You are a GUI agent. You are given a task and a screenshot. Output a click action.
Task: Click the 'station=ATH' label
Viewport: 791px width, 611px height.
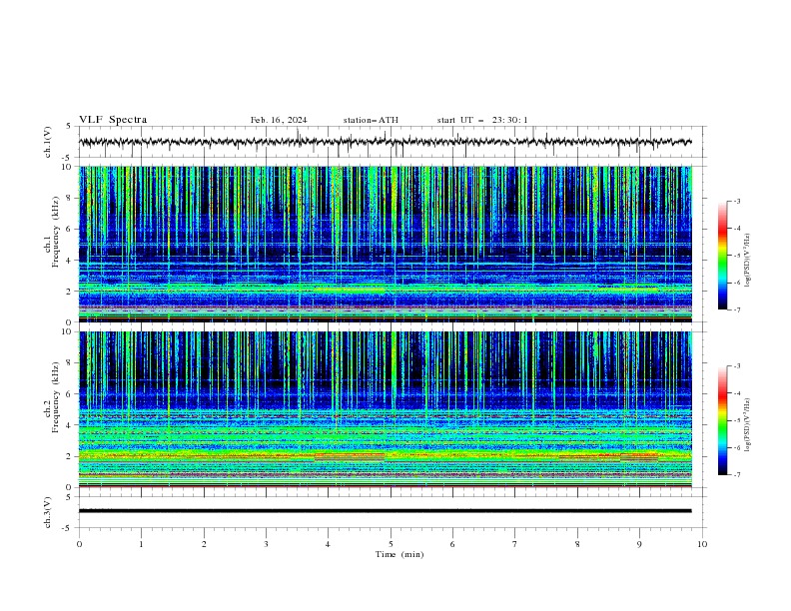[371, 120]
